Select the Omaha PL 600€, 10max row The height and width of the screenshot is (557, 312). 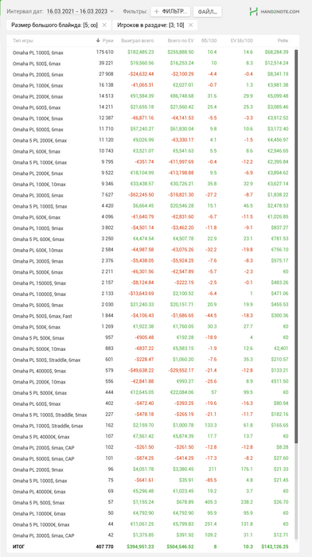tap(150, 250)
